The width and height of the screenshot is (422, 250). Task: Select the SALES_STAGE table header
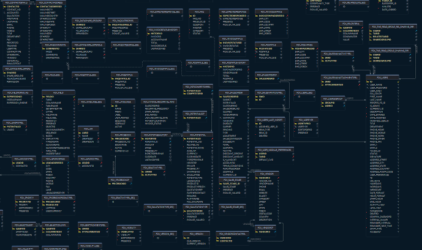(x=232, y=180)
